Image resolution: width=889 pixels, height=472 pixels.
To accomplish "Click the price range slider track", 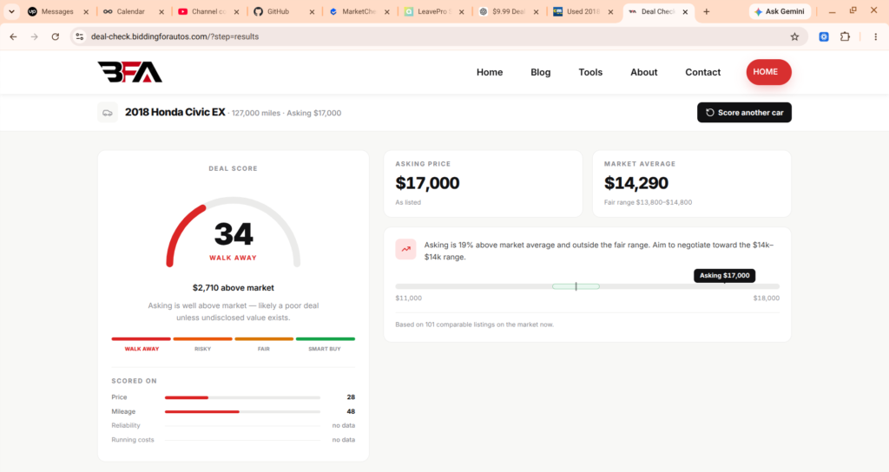I will click(x=588, y=286).
